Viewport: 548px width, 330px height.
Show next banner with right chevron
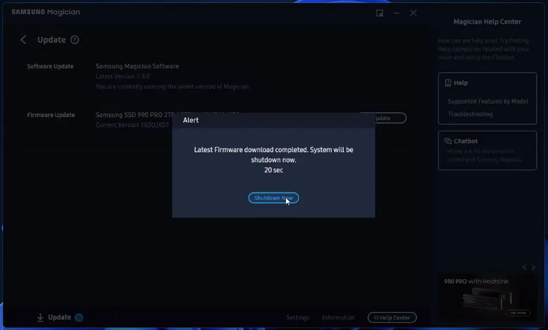(533, 267)
